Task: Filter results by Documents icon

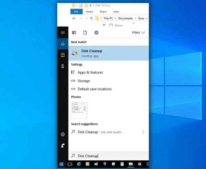Action: pos(85,33)
